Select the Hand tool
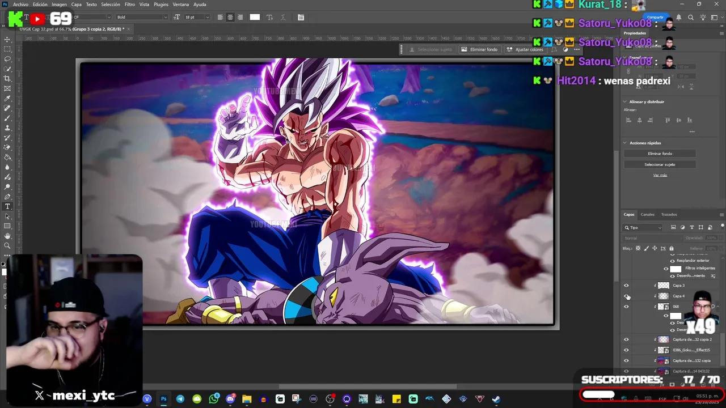This screenshot has width=726, height=408. click(x=7, y=236)
